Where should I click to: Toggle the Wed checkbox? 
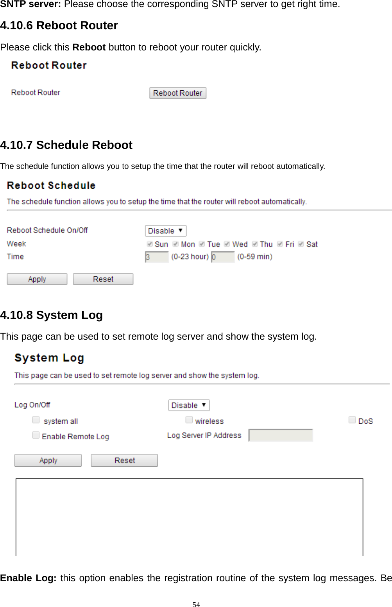[227, 244]
